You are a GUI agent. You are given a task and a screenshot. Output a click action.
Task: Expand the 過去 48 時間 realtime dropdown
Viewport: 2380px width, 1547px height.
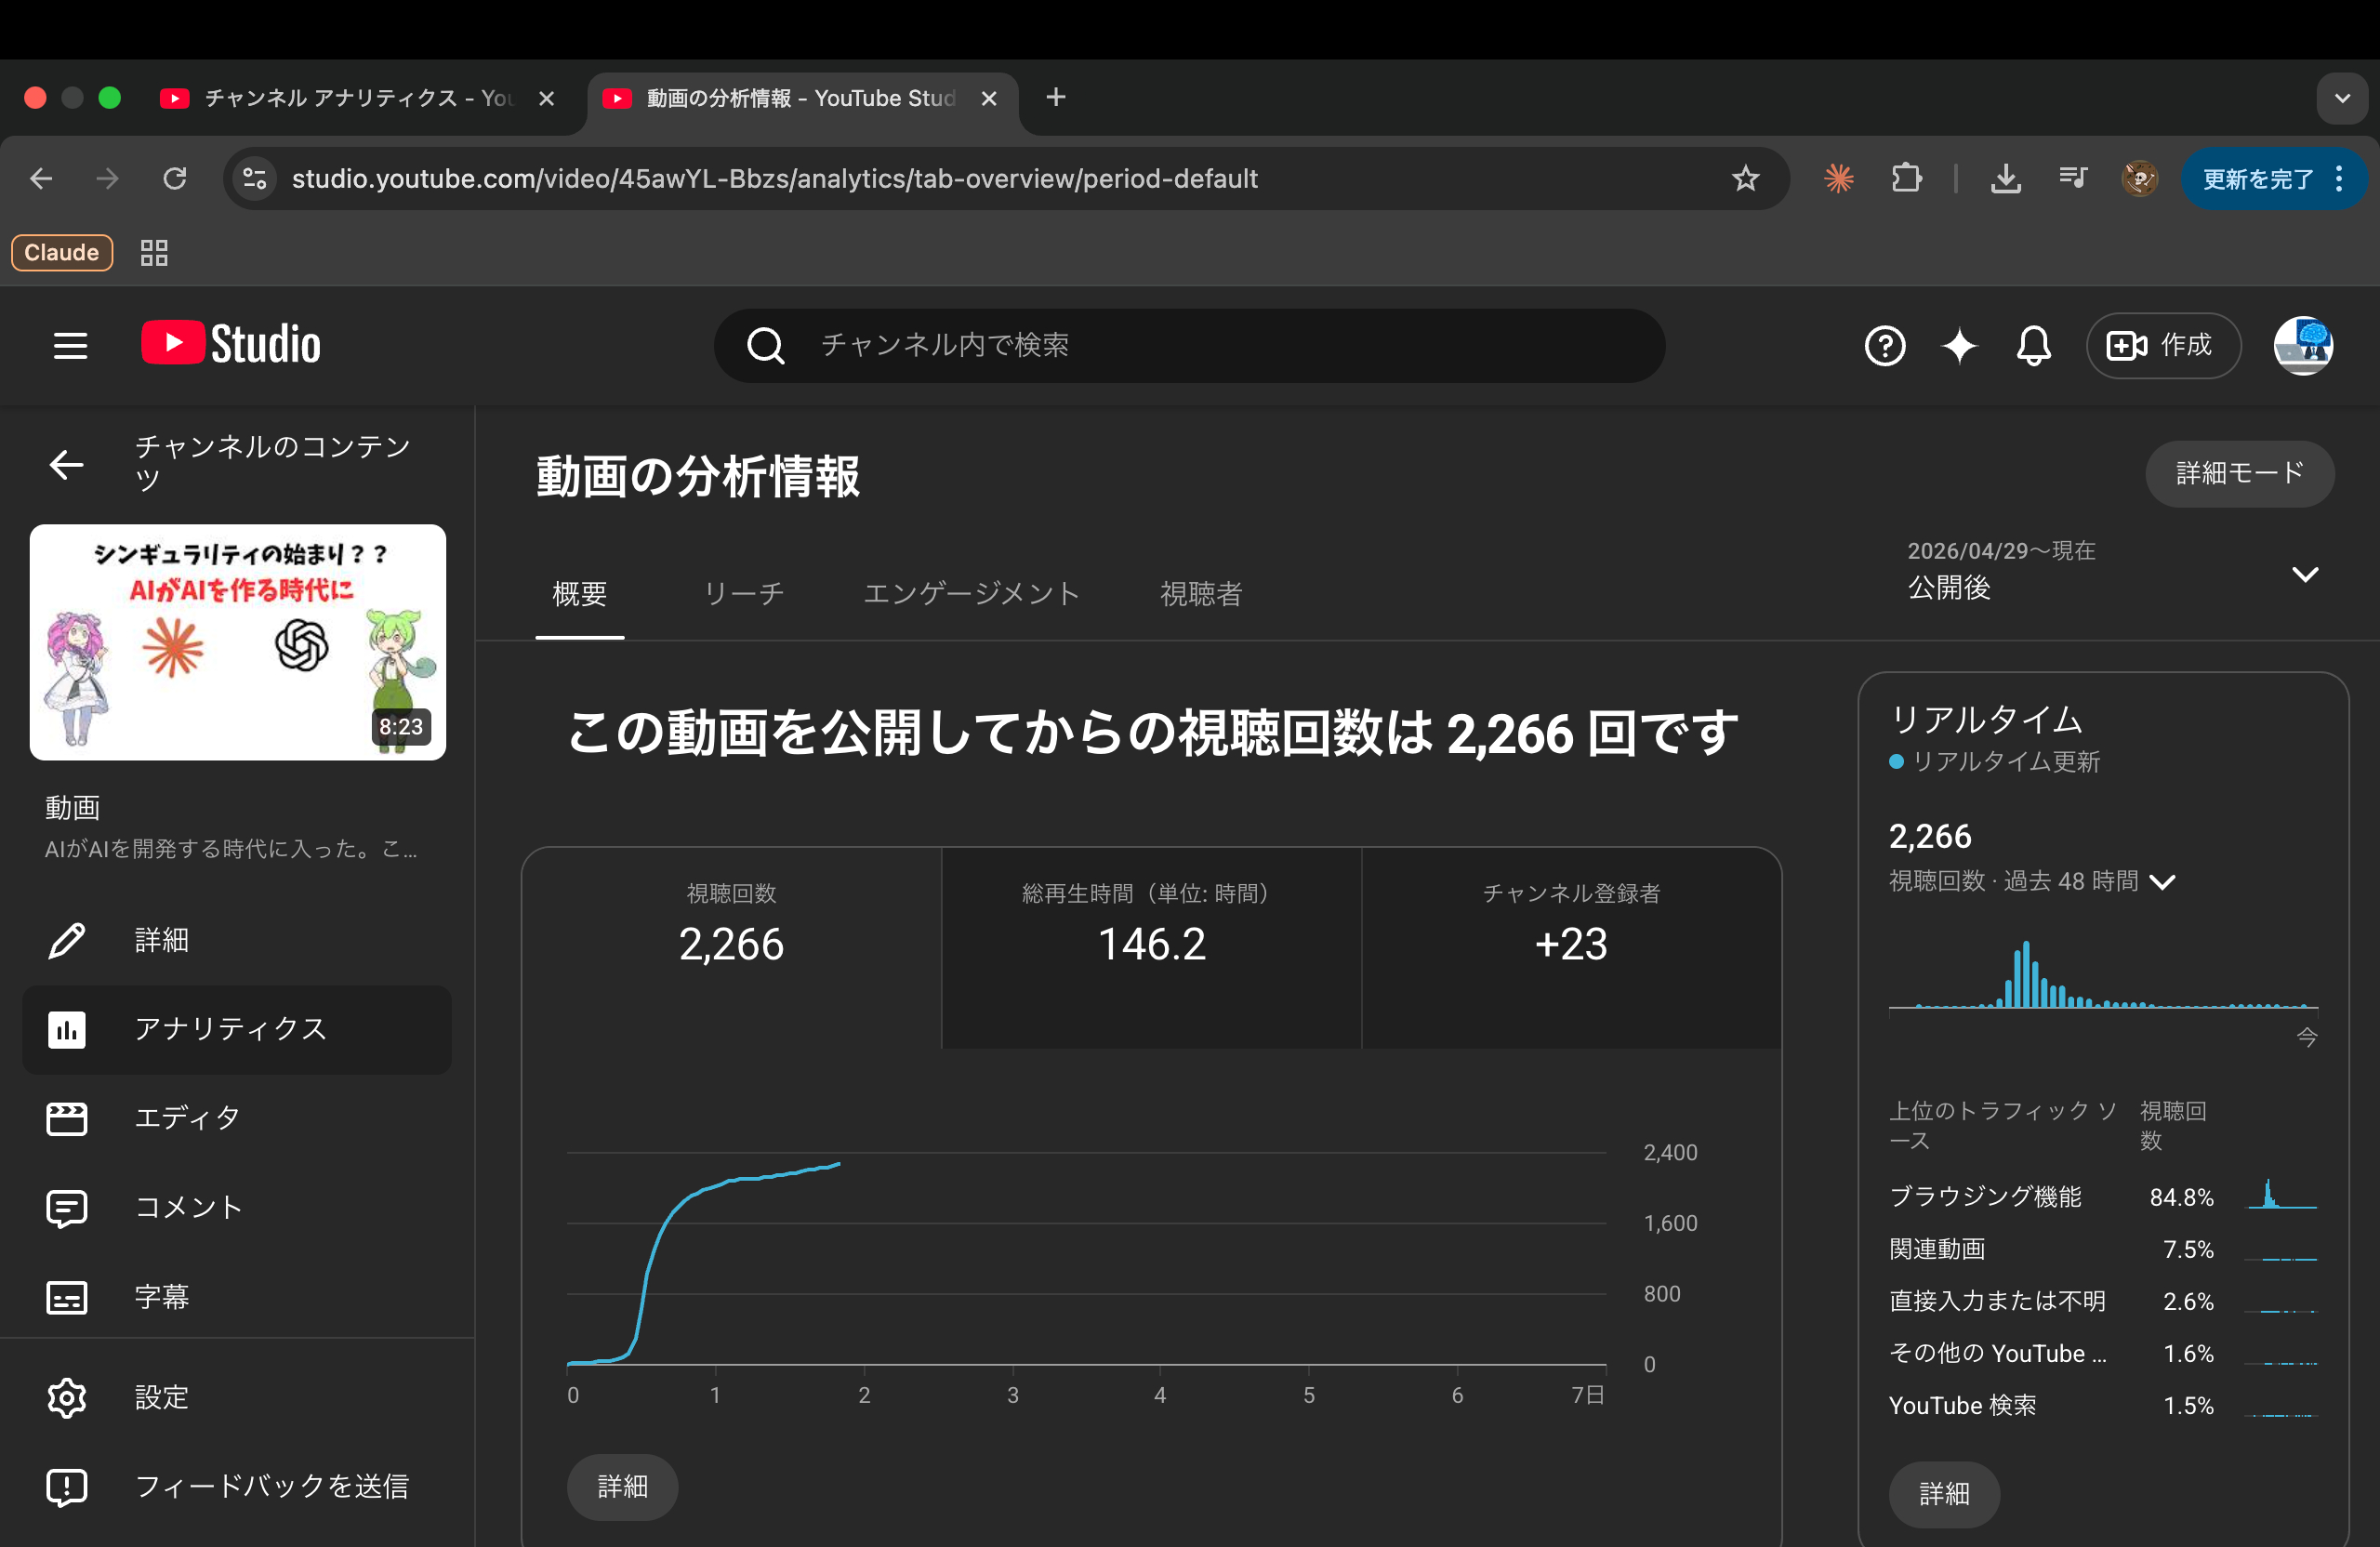coord(2162,882)
